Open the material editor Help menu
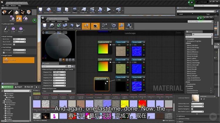Image resolution: width=220 pixels, height=123 pixels. 66,21
